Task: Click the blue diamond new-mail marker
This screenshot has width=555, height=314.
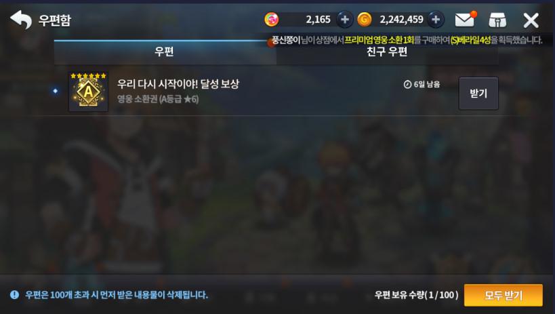Action: coord(55,91)
